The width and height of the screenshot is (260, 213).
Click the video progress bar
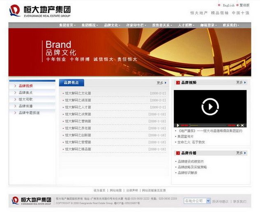[x=208, y=125]
